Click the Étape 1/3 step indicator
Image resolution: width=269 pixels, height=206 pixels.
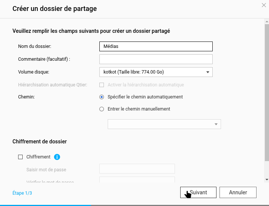click(22, 193)
